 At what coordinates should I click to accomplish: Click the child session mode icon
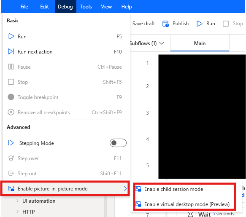(x=138, y=189)
